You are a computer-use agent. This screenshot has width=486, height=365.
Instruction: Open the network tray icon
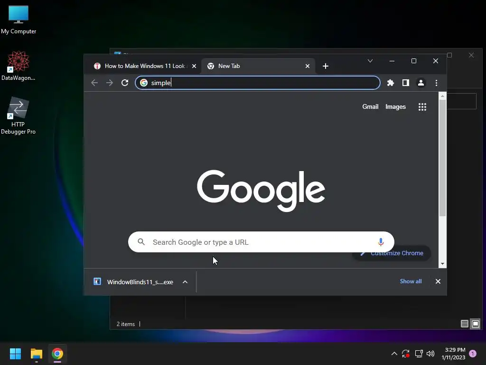coord(419,354)
